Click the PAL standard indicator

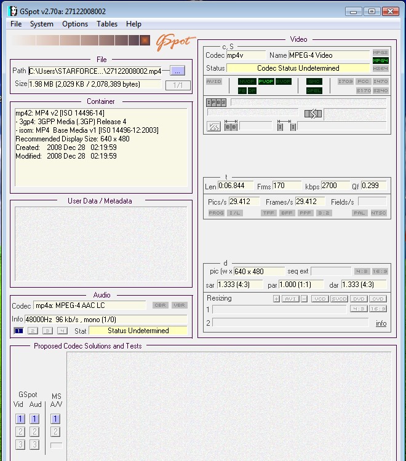(359, 213)
